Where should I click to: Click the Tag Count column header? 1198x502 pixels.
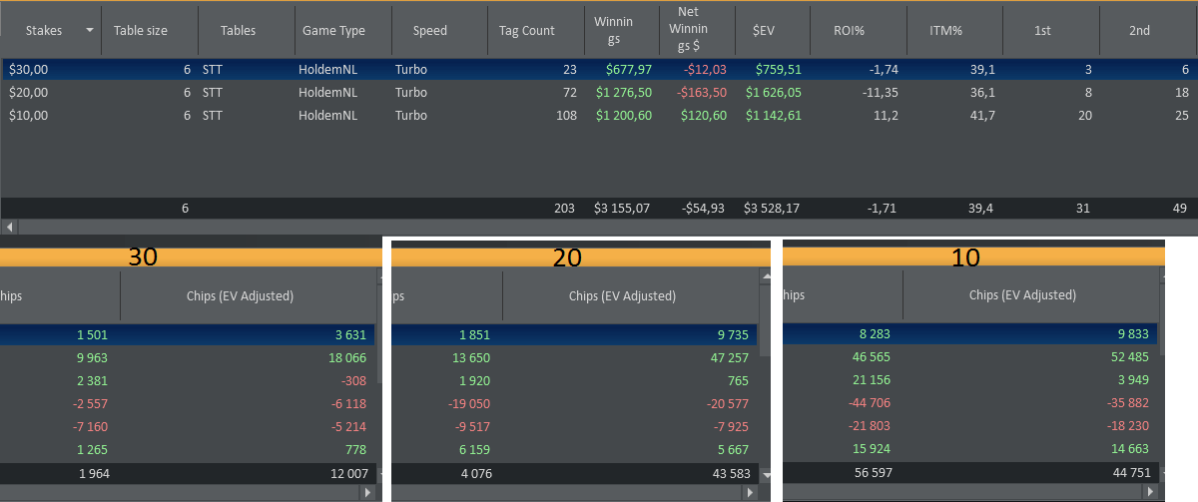(x=526, y=31)
